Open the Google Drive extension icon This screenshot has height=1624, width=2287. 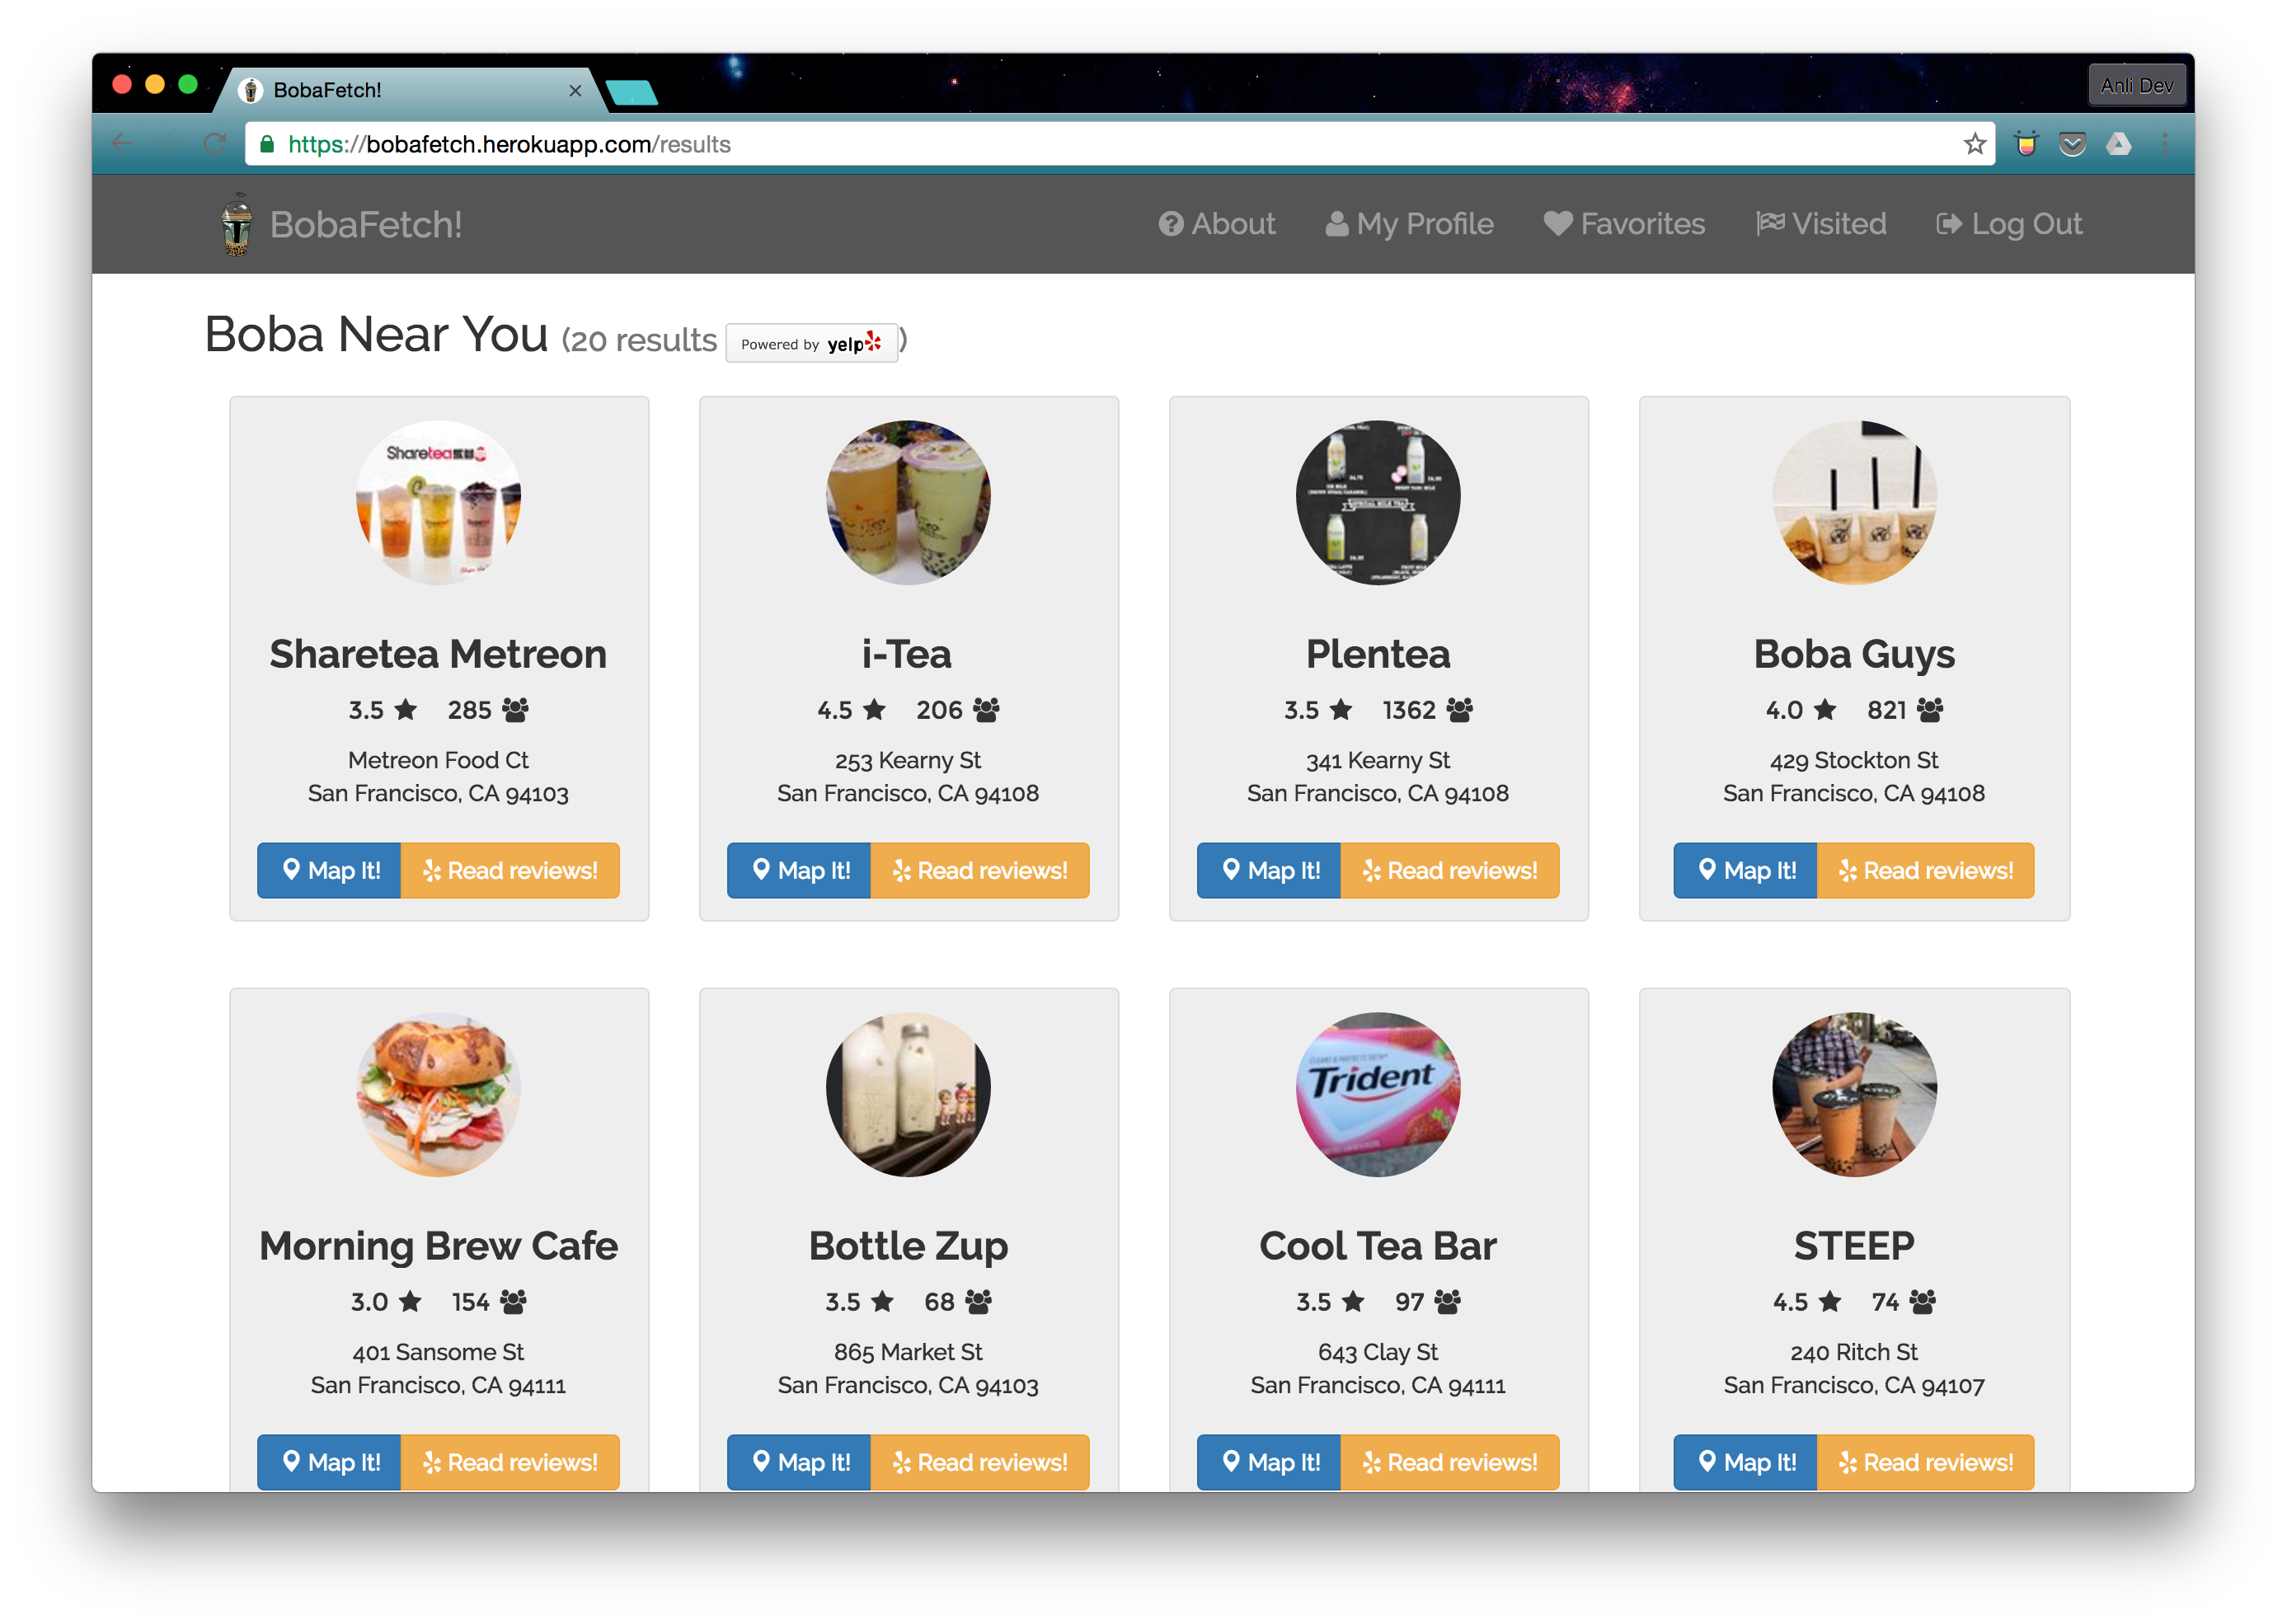2118,144
